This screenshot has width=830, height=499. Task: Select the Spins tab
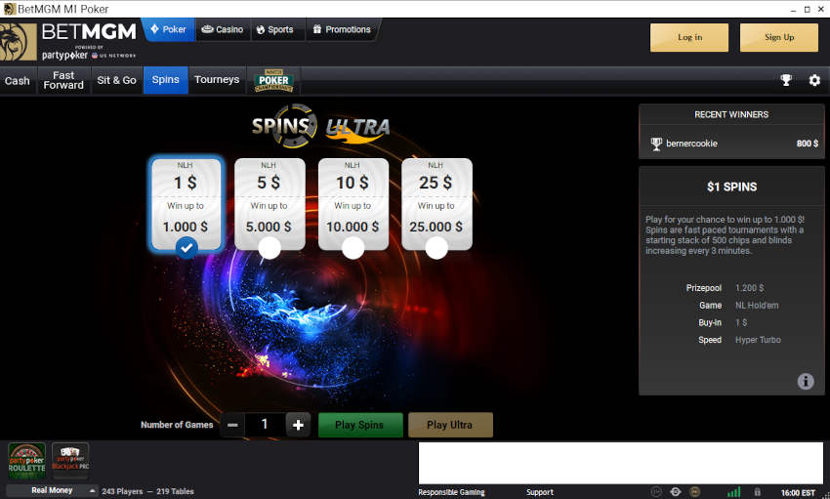click(166, 80)
